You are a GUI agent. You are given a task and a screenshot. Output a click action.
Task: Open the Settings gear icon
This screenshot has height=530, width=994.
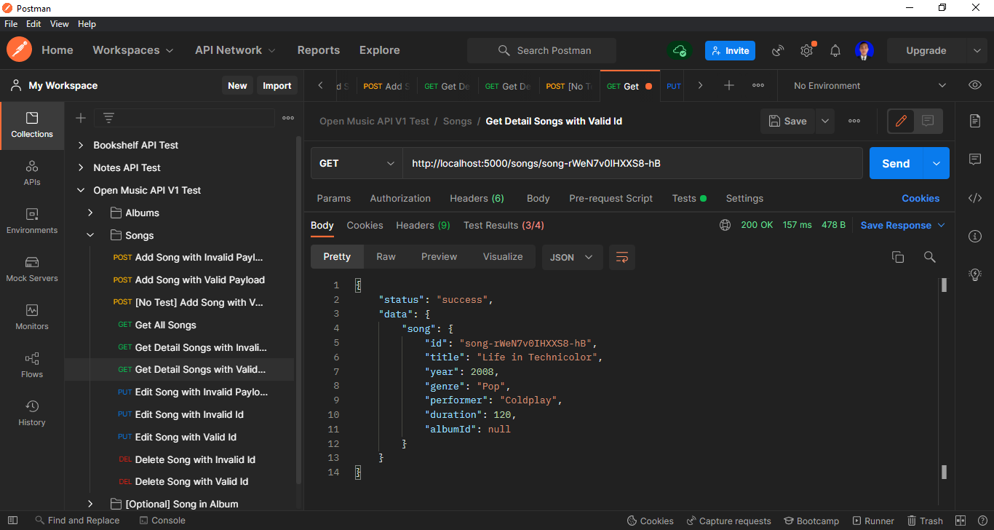[x=806, y=50]
